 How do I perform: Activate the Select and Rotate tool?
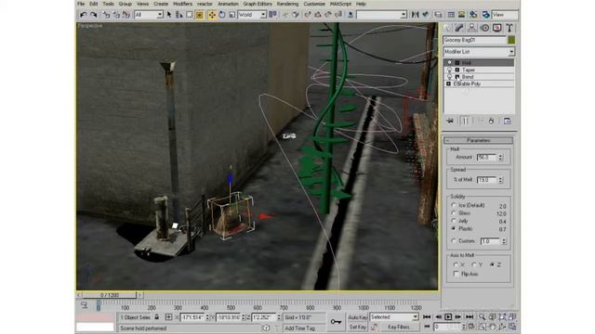(222, 15)
